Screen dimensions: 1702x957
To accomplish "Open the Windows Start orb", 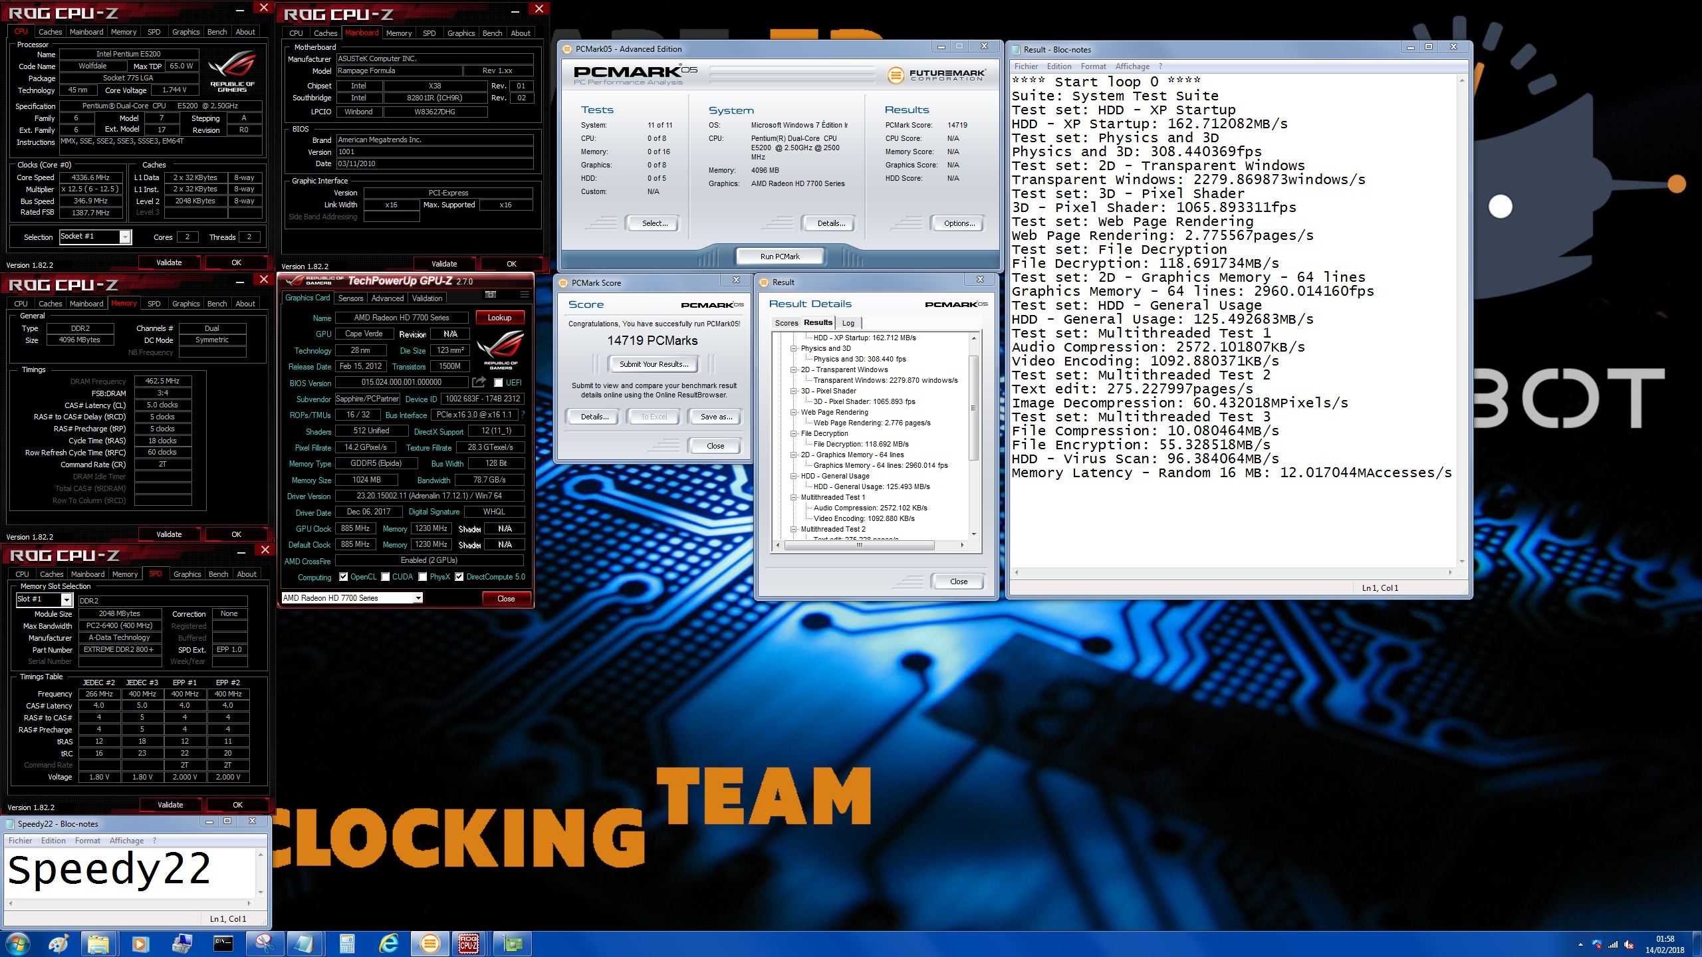I will pos(18,943).
